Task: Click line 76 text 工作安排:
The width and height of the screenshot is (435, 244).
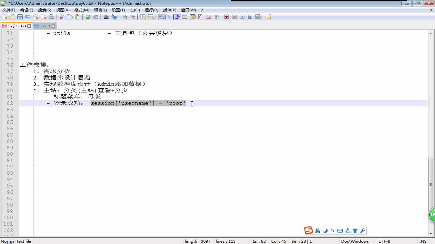Action: click(x=35, y=65)
